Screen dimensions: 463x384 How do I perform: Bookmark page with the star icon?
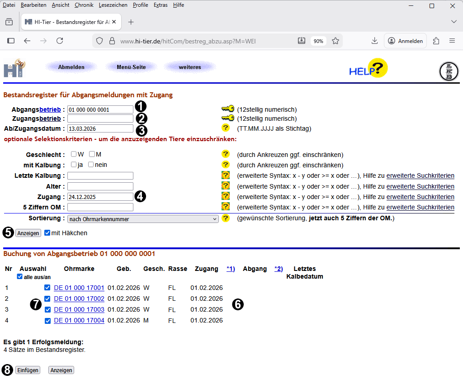point(335,41)
